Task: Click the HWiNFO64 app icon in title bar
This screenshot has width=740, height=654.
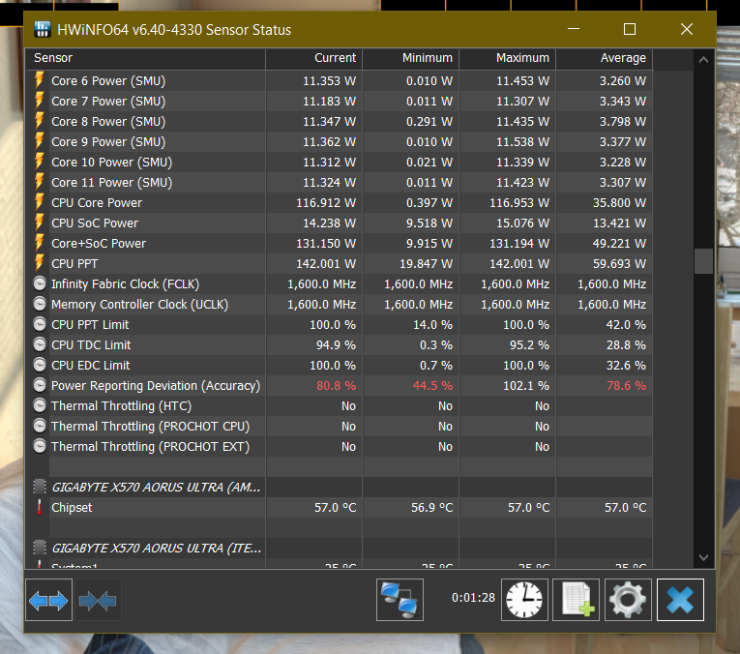Action: [x=43, y=29]
